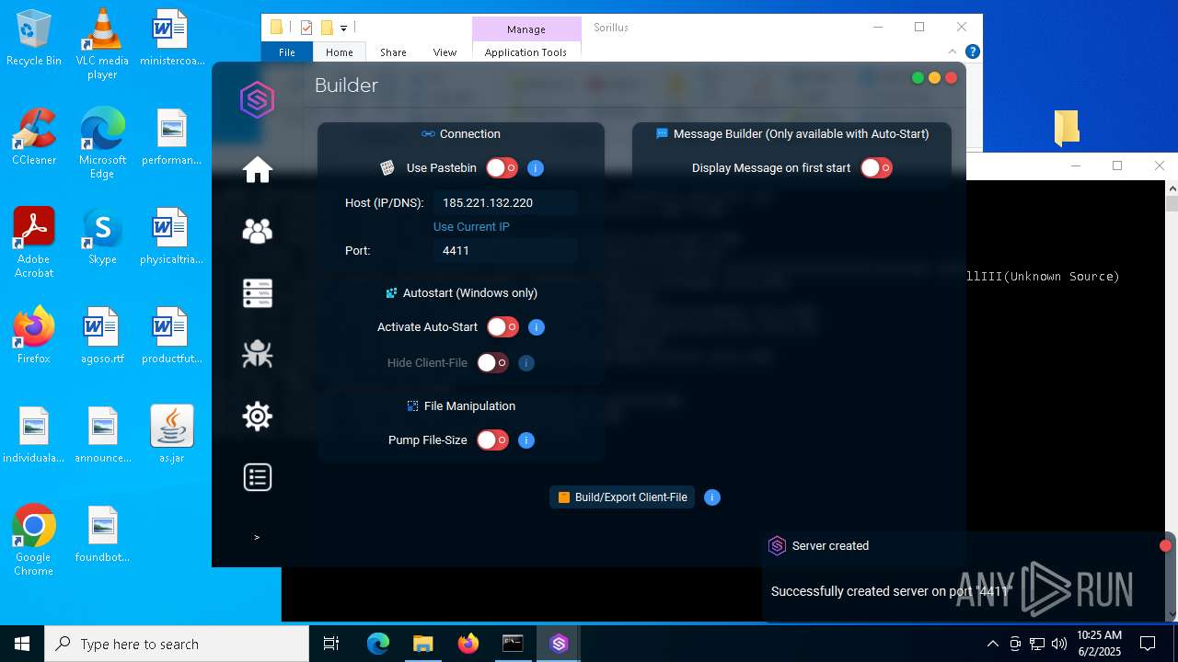Select the yellow folder on desktop right
The height and width of the screenshot is (662, 1178).
tap(1067, 128)
